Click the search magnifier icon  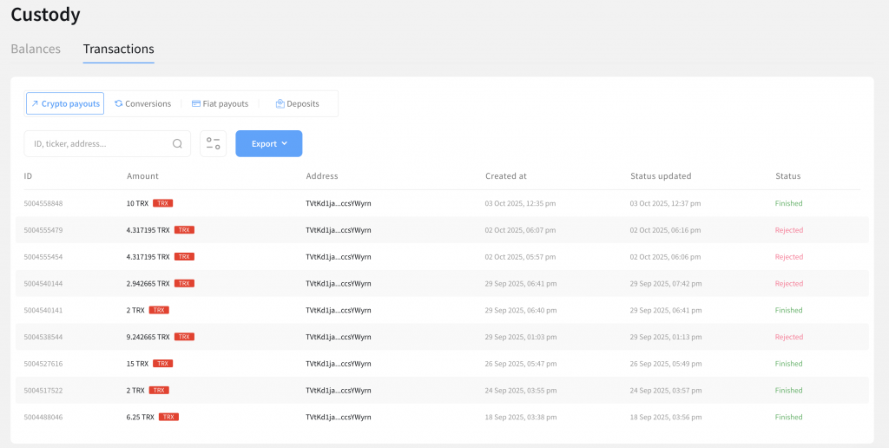[x=177, y=144]
